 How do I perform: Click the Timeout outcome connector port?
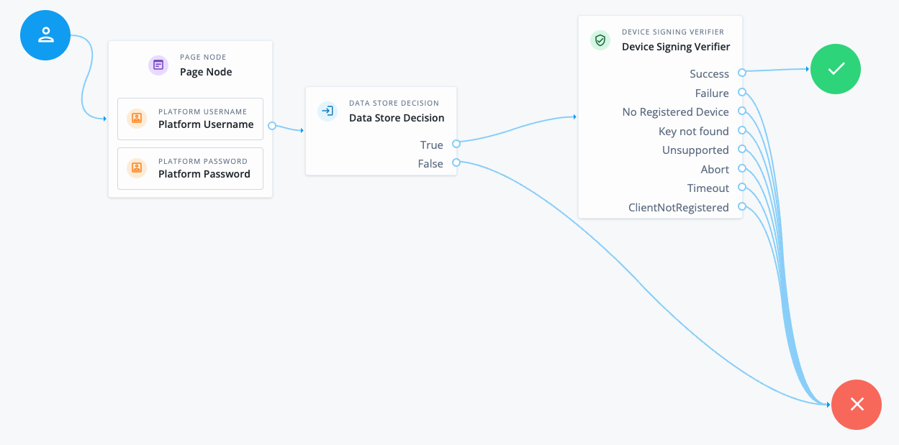point(742,188)
